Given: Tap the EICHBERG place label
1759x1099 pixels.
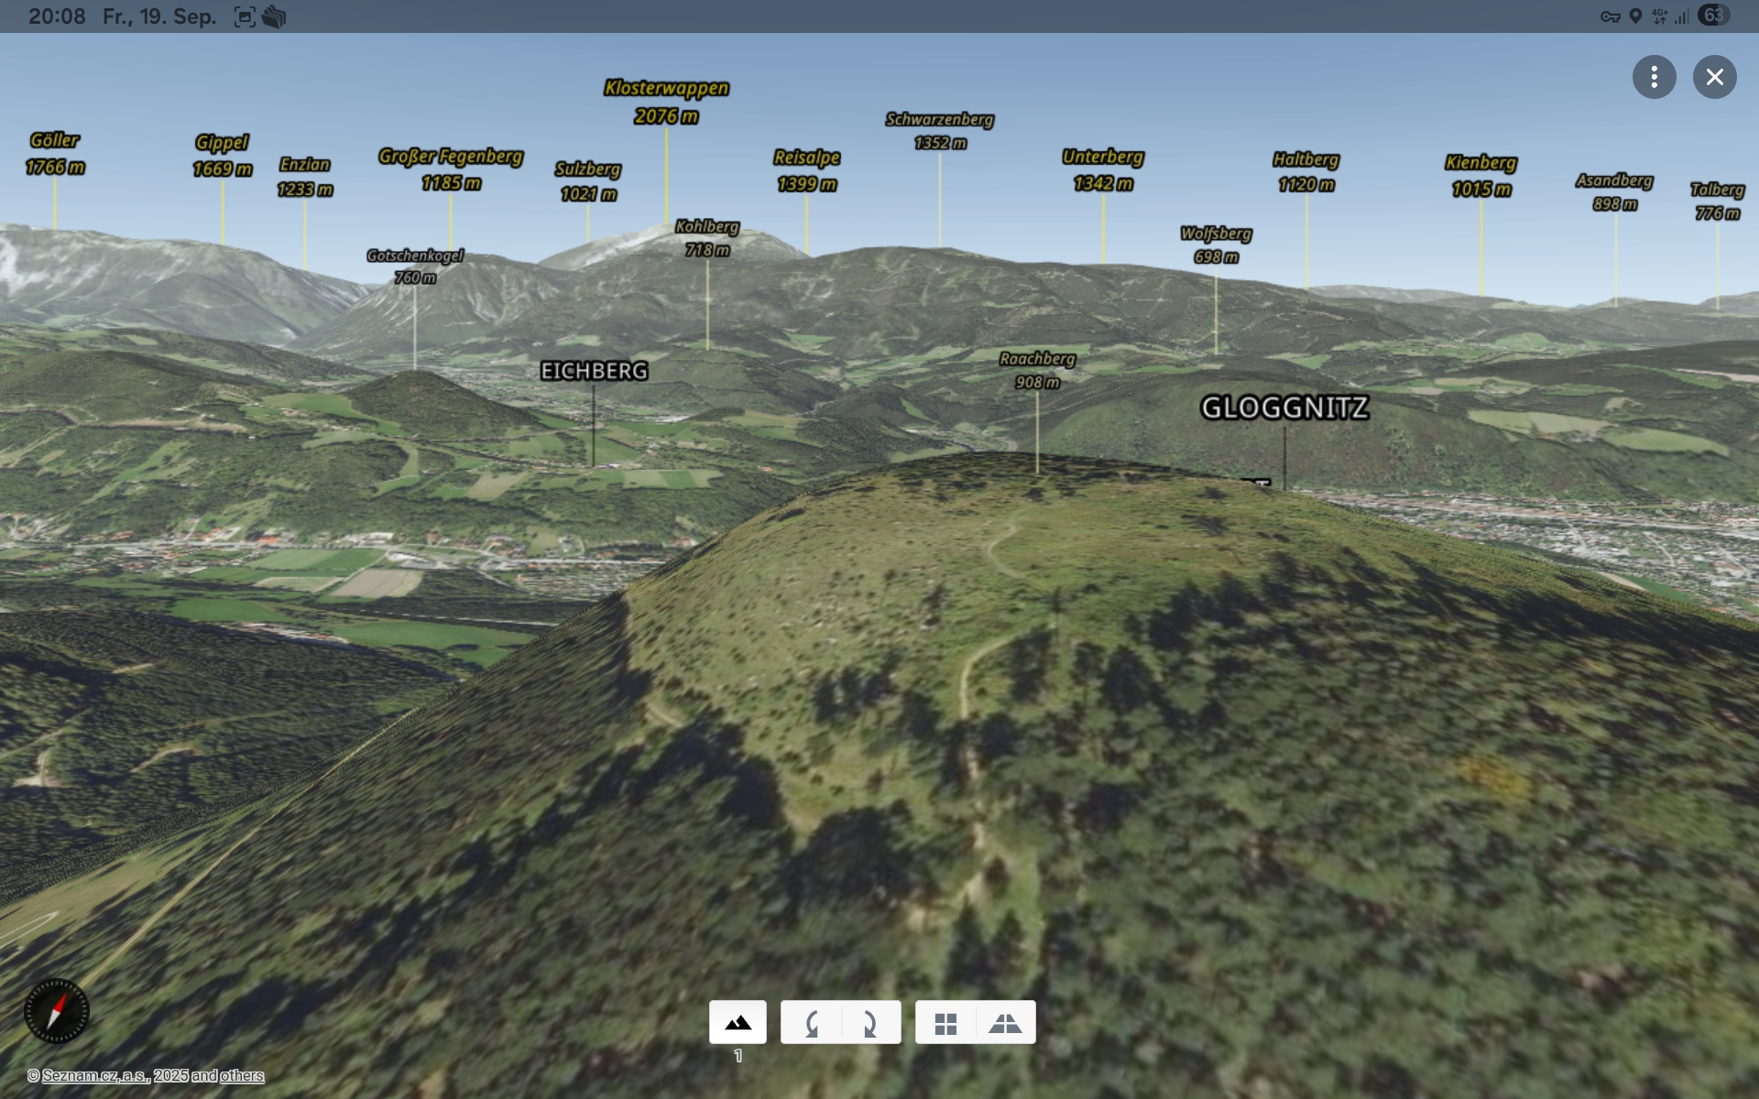Looking at the screenshot, I should (x=594, y=371).
